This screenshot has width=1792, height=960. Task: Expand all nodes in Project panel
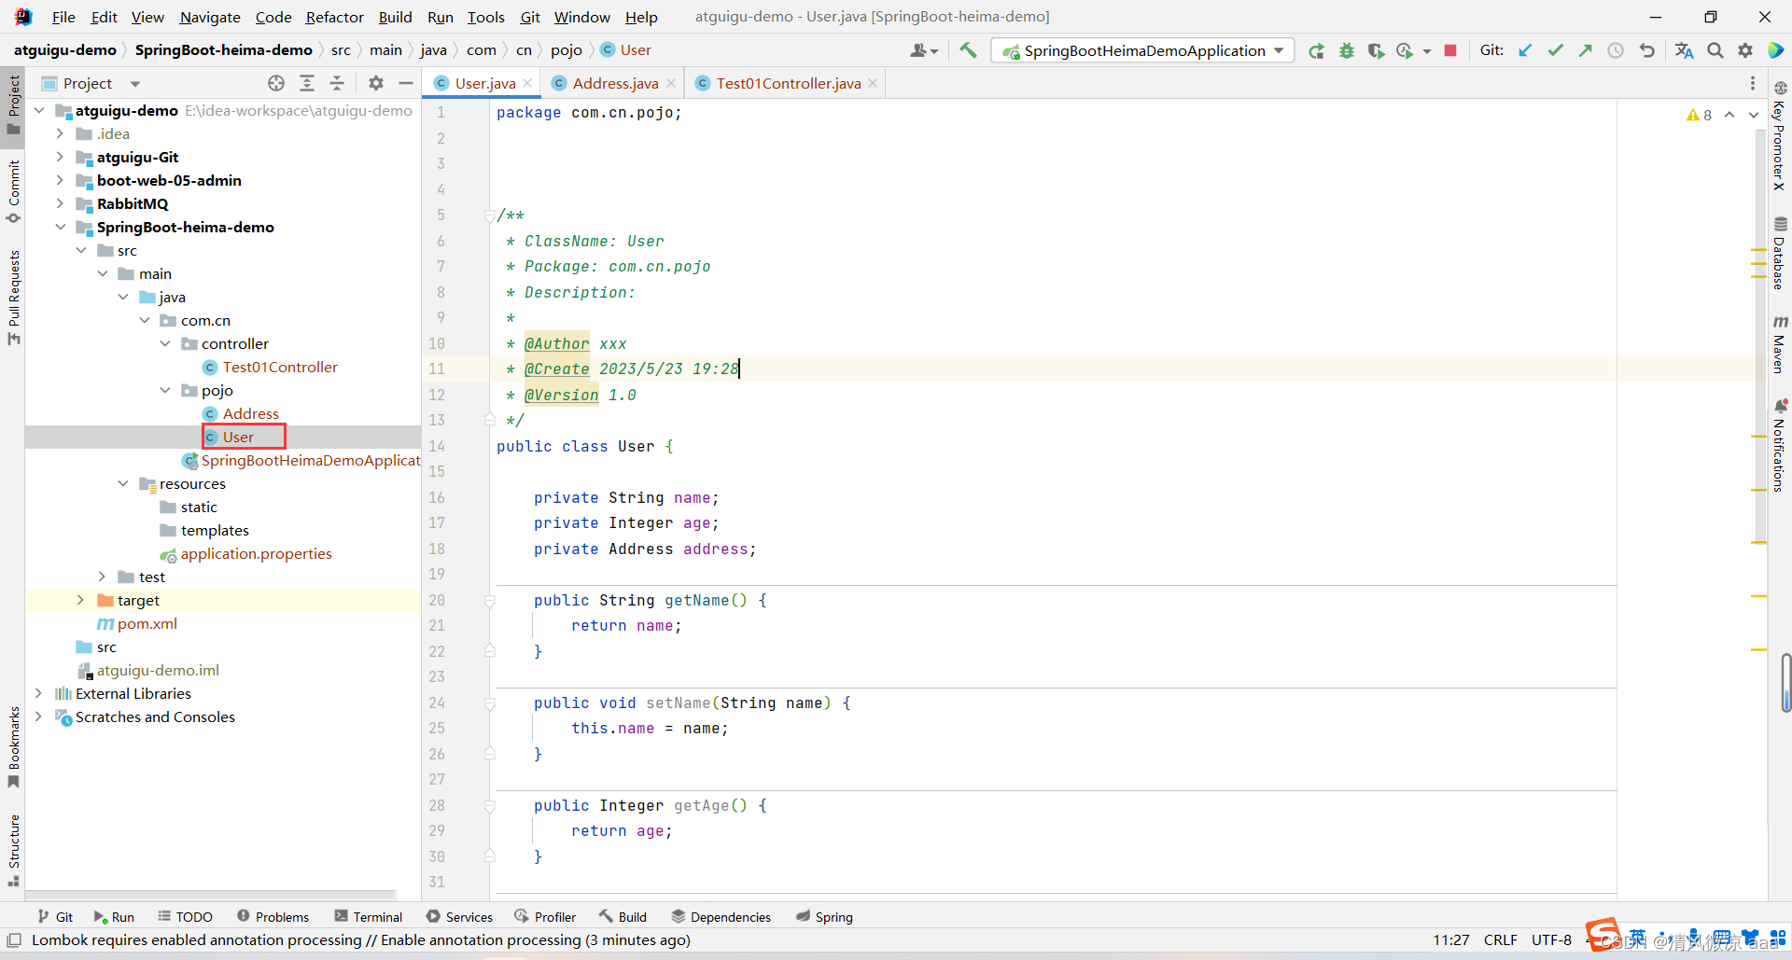pos(307,83)
